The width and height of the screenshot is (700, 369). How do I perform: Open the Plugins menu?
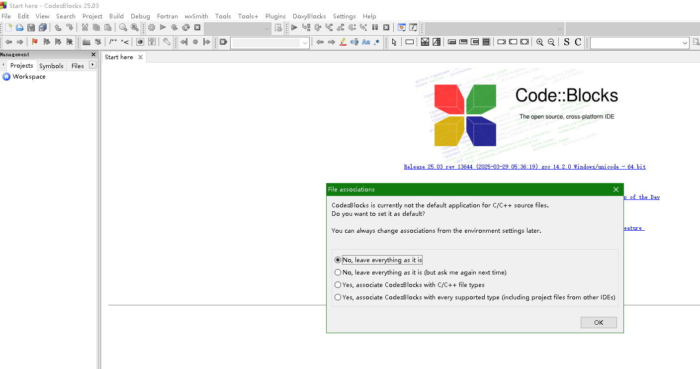[x=275, y=16]
